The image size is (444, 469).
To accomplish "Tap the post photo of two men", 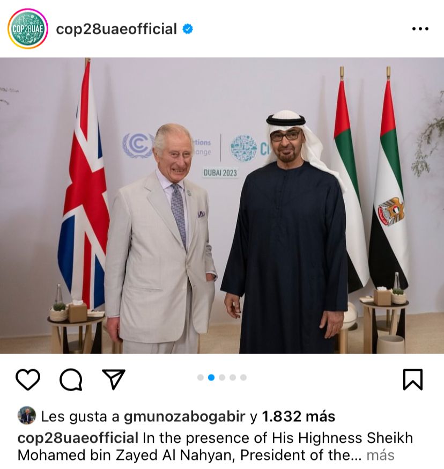I will pos(222,206).
